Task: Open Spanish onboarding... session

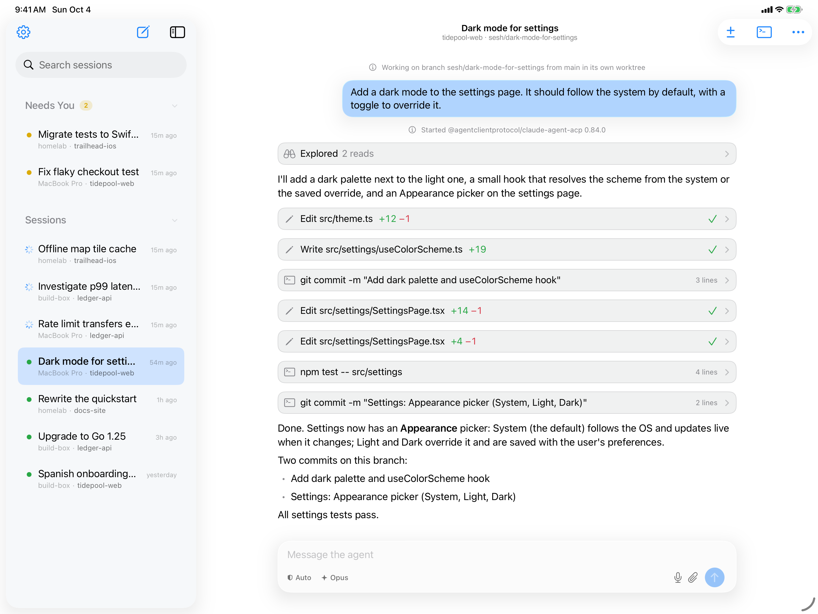Action: click(101, 479)
